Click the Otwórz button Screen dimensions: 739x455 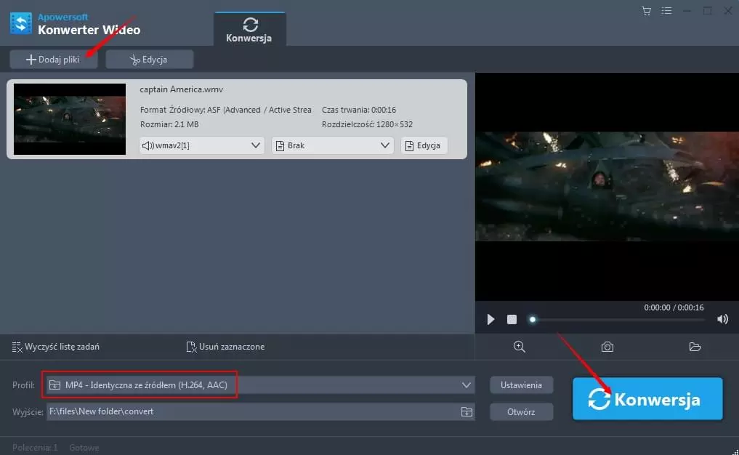click(x=521, y=412)
